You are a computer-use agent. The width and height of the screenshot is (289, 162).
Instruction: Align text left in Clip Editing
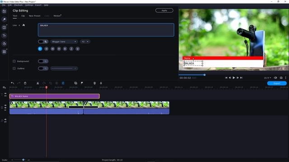point(40,49)
